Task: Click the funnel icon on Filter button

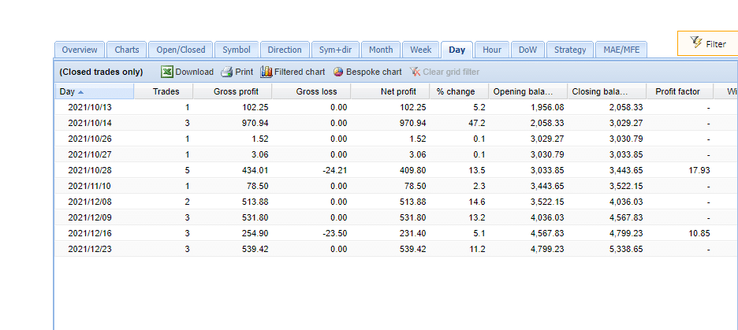Action: click(x=696, y=43)
